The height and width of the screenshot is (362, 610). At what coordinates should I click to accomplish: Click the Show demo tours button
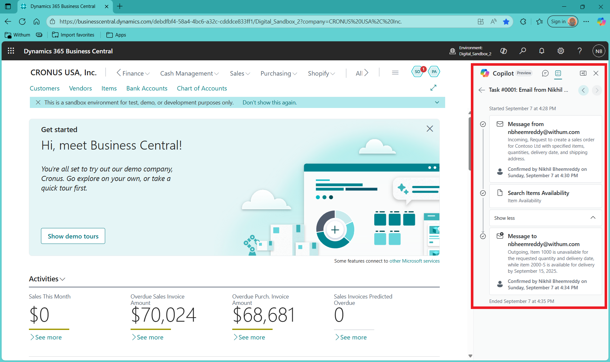point(73,236)
